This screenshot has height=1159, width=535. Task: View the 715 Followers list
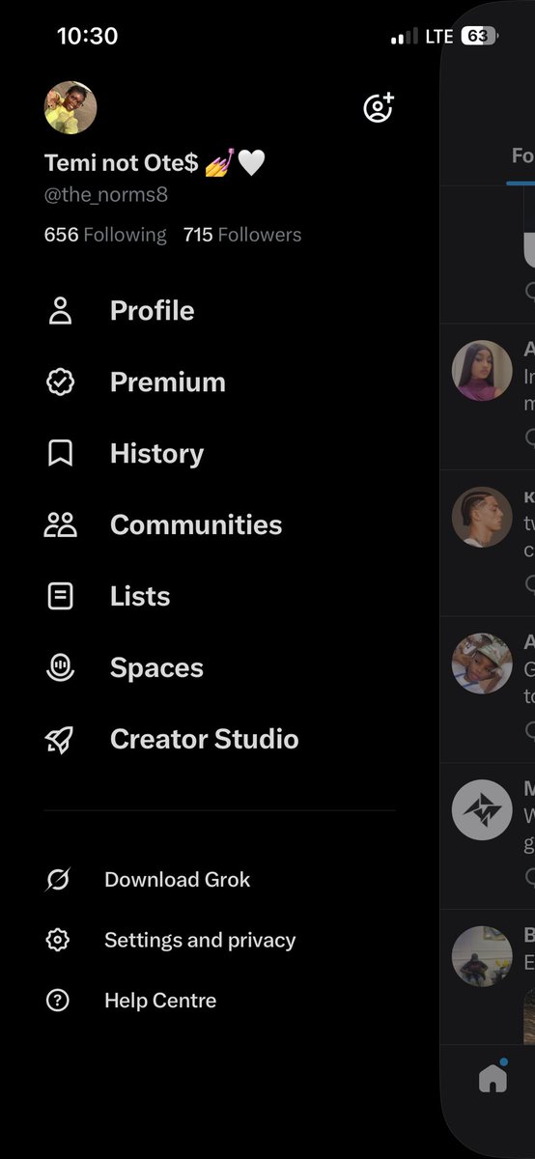pyautogui.click(x=242, y=235)
